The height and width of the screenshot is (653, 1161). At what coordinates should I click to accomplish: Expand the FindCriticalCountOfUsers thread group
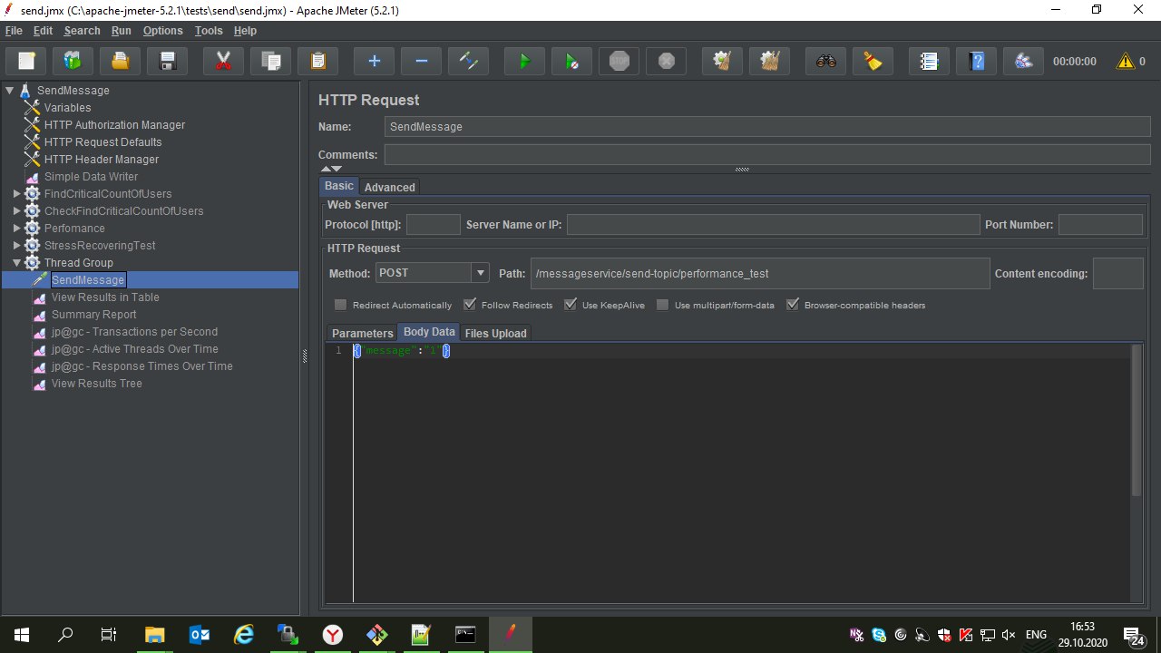pos(16,194)
